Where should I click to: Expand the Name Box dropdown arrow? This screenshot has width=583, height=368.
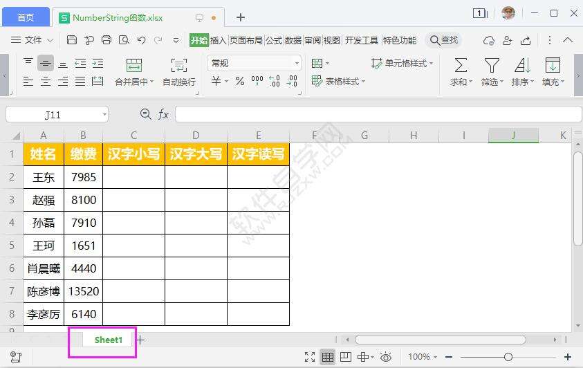point(104,115)
